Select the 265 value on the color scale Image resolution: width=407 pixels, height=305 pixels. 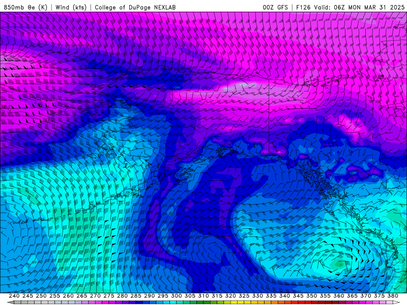point(81,296)
